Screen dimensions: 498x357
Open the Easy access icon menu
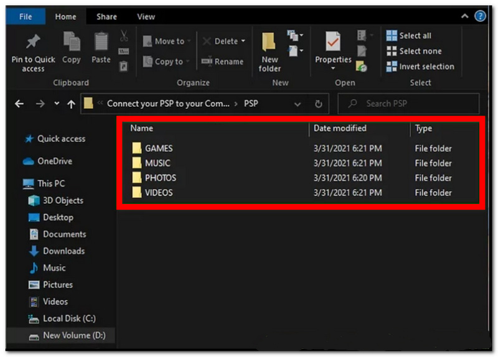click(296, 51)
